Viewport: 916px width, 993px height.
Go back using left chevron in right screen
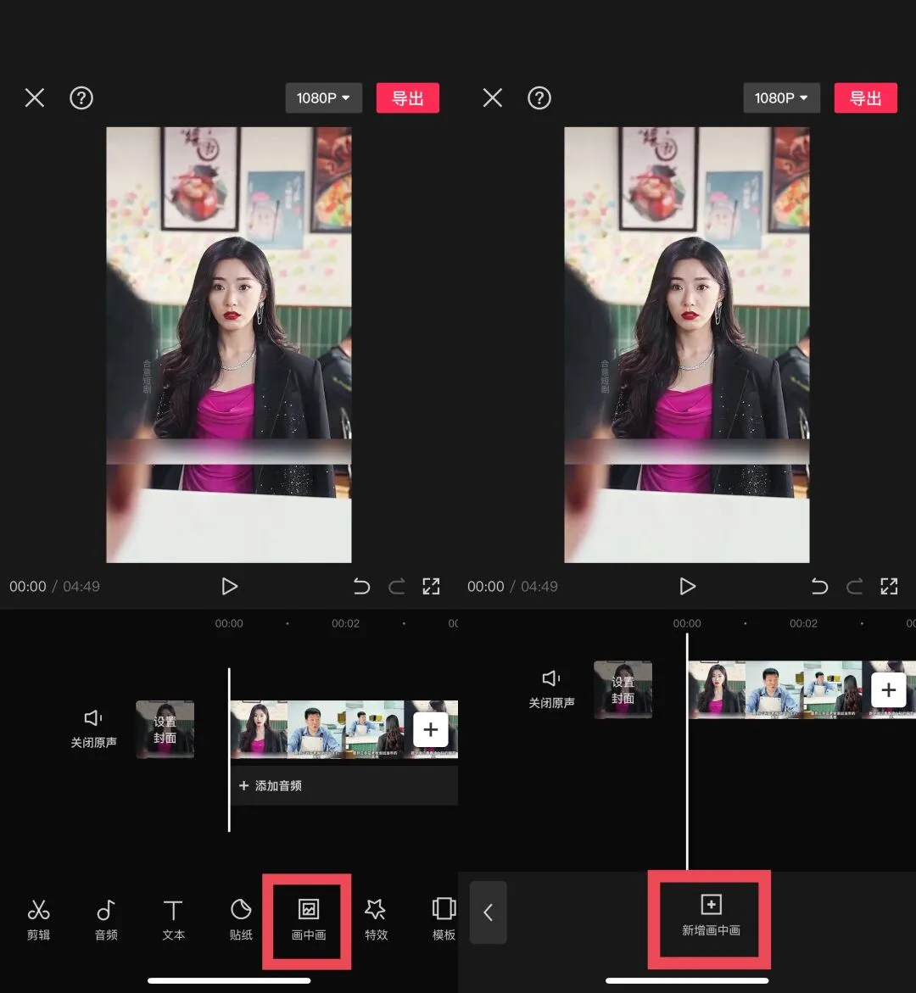[489, 912]
